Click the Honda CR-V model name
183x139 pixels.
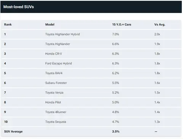click(53, 54)
